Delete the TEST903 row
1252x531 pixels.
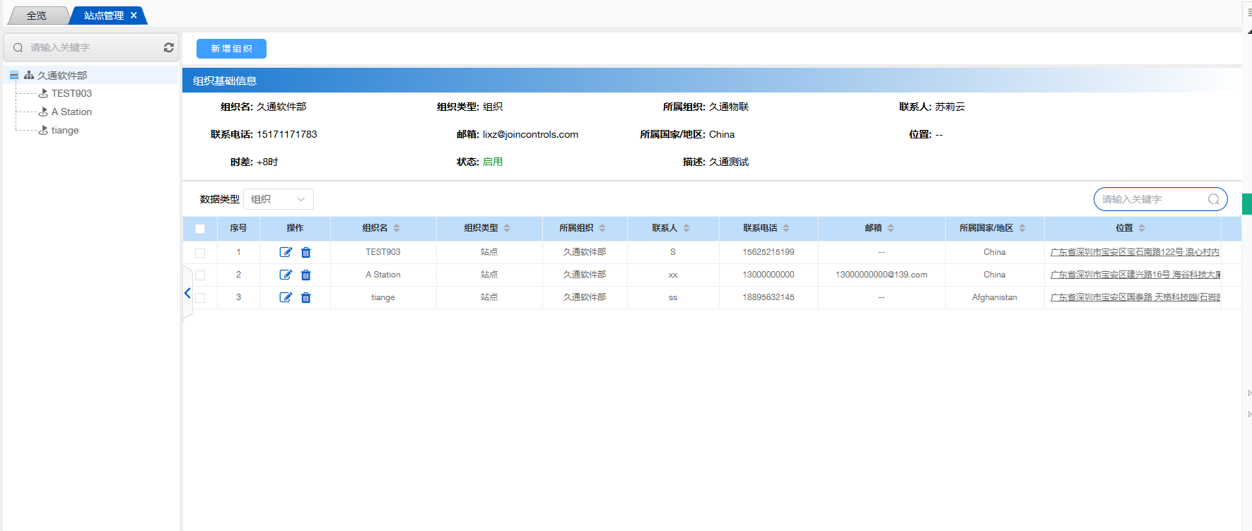click(306, 252)
